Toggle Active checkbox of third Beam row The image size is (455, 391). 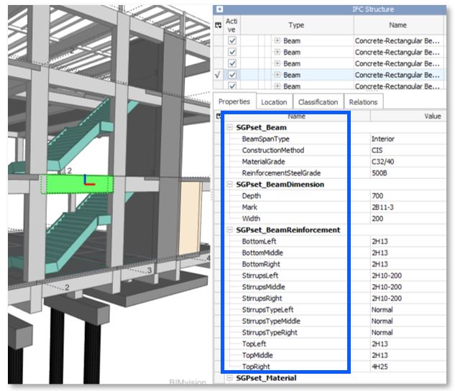[231, 63]
